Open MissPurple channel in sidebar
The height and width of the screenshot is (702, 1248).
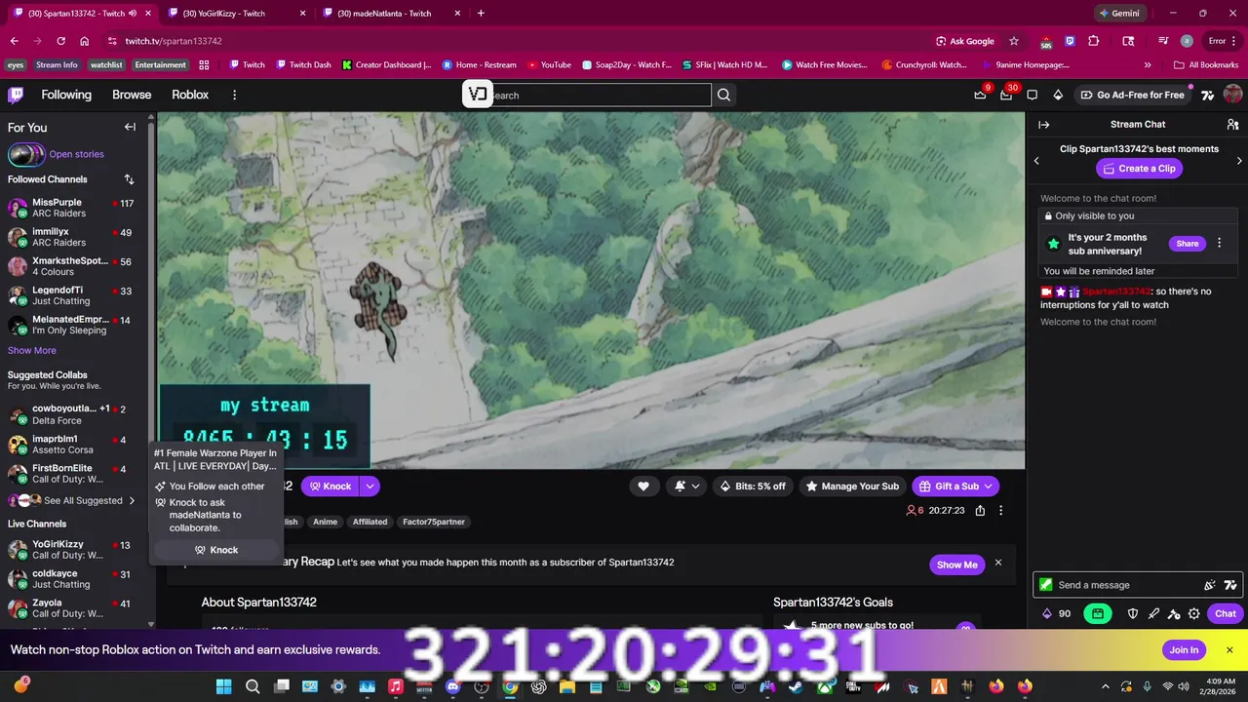click(x=73, y=209)
